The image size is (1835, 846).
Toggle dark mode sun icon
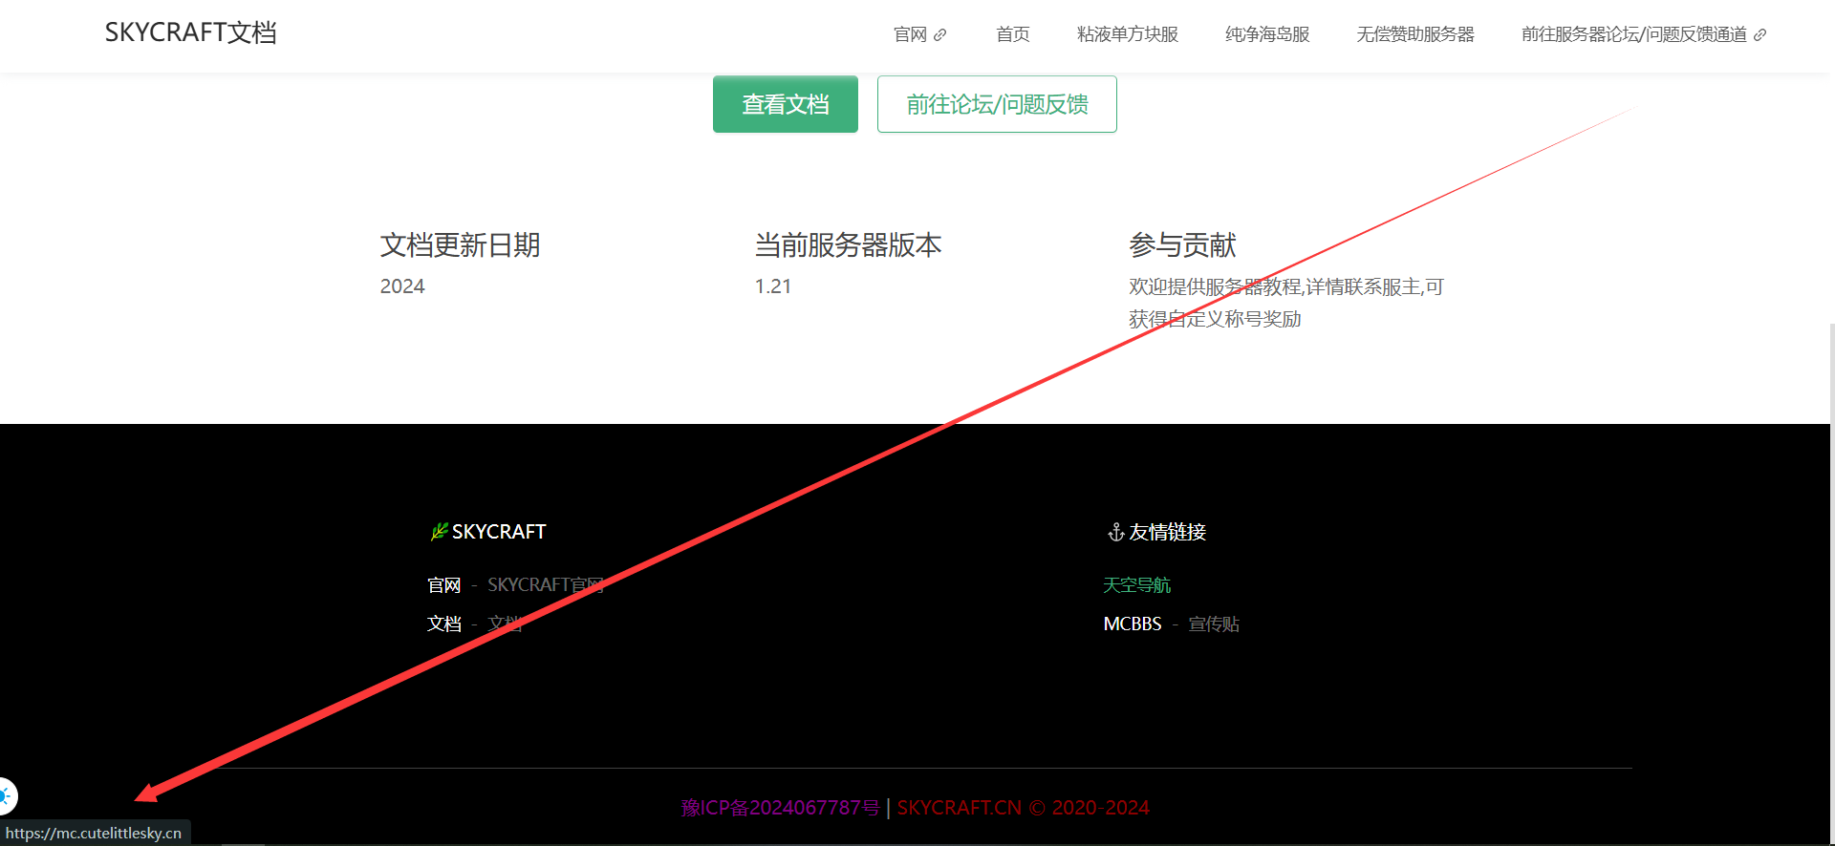(6, 795)
